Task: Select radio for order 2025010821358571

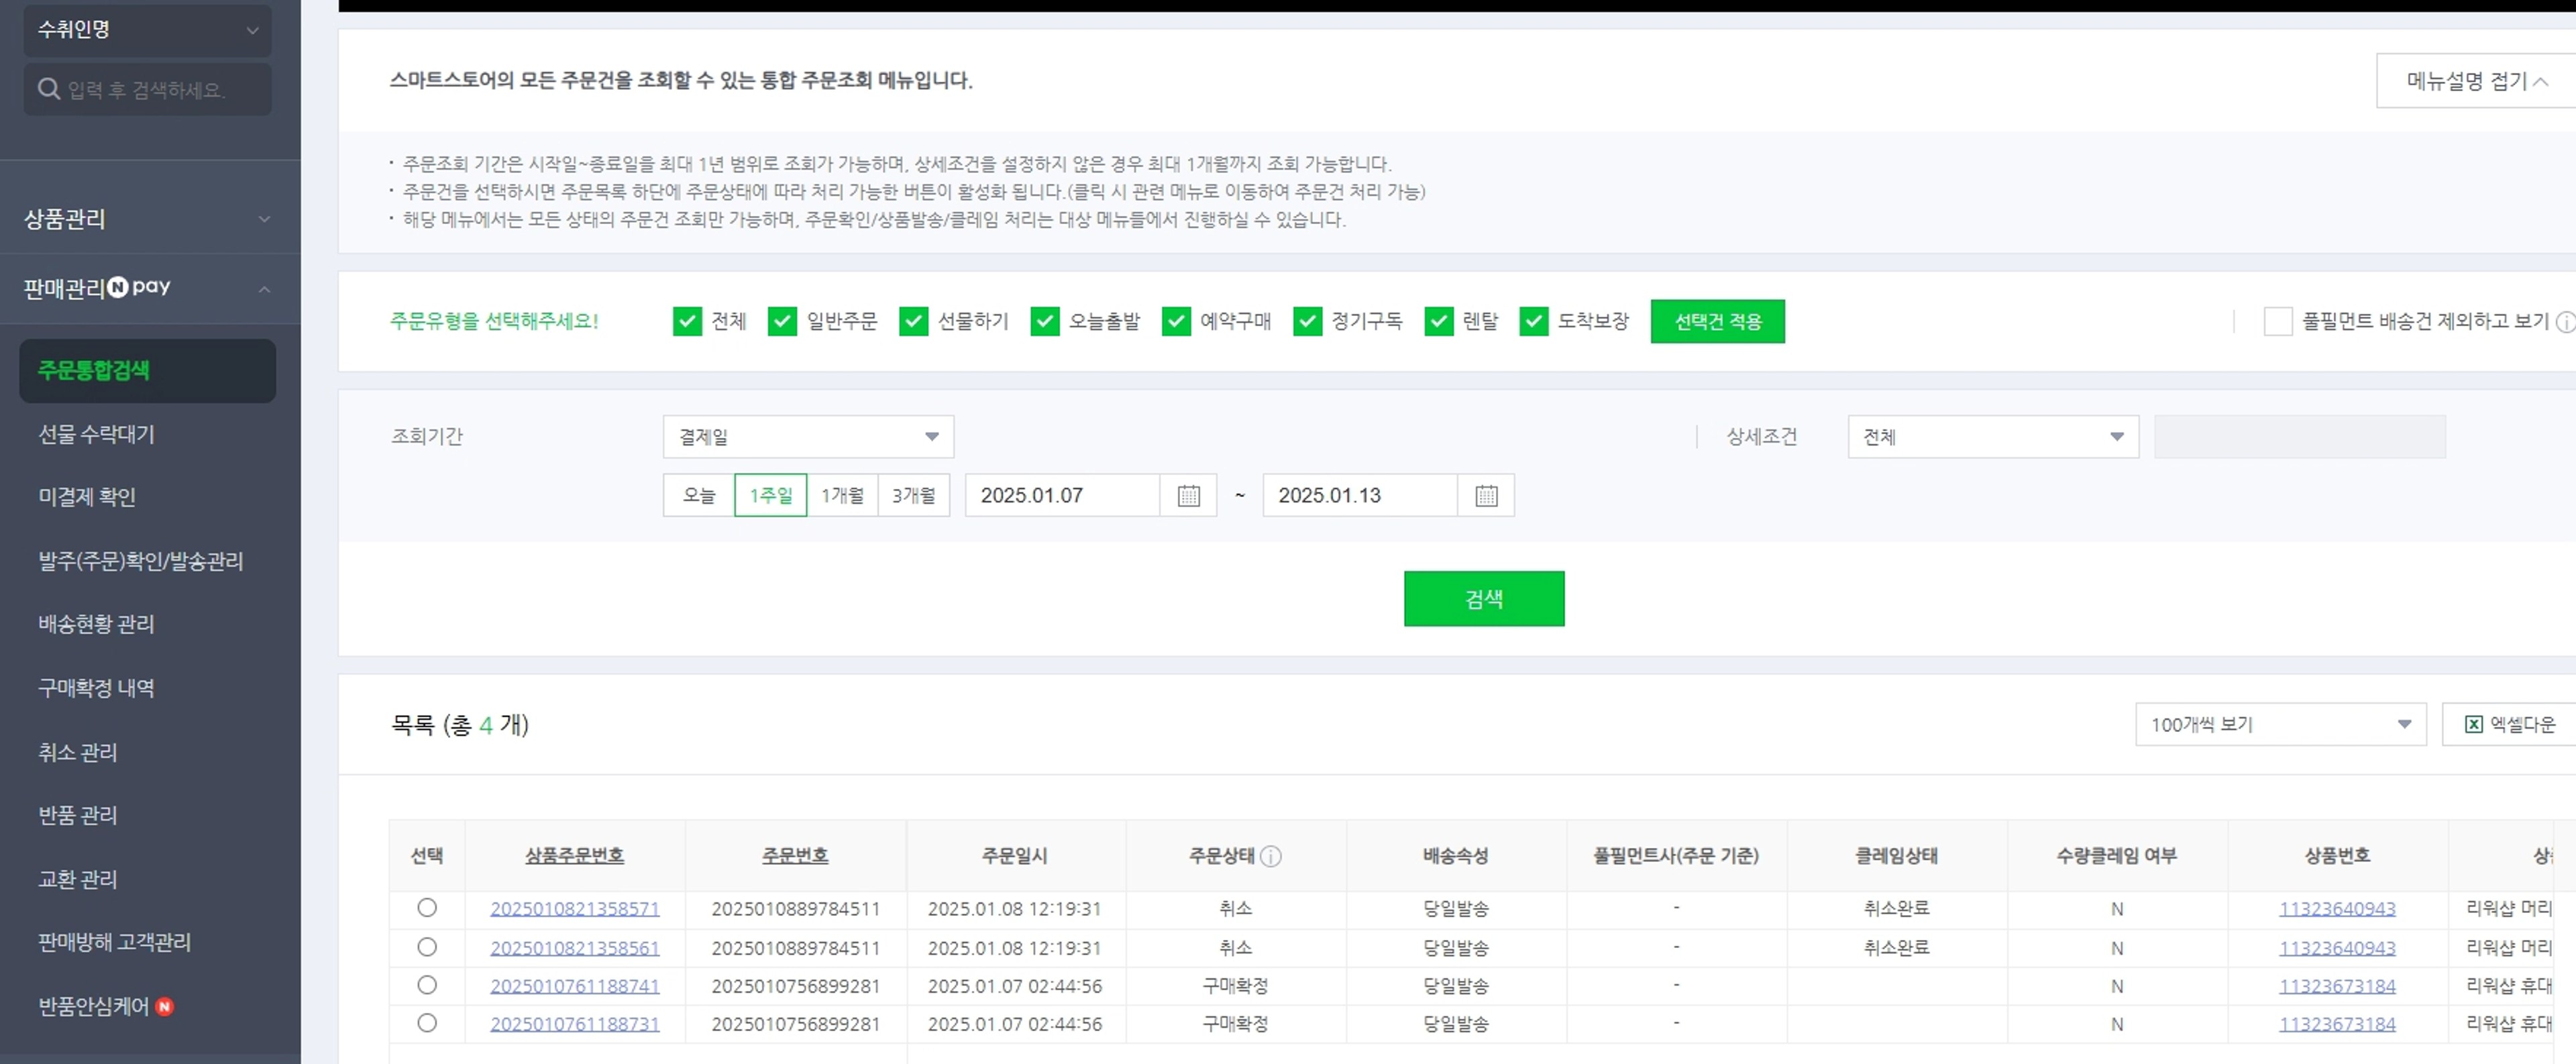Action: pyautogui.click(x=427, y=908)
